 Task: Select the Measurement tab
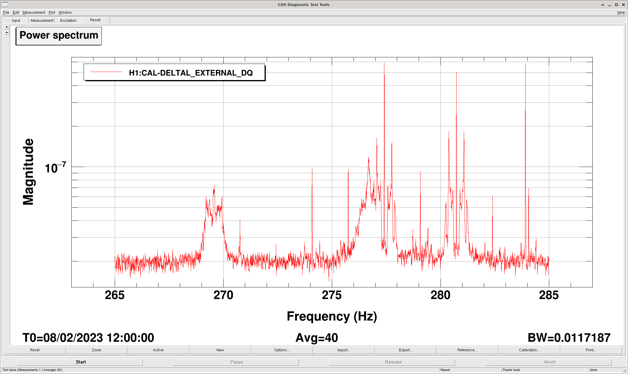click(x=42, y=21)
